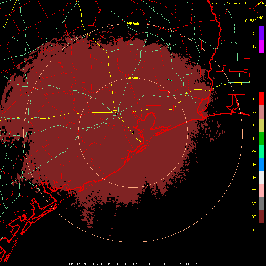Click the "KHGX" radar site identifier
This screenshot has height=266, width=266.
pyautogui.click(x=152, y=264)
